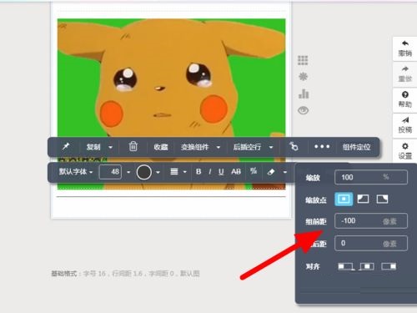The width and height of the screenshot is (417, 313).
Task: Toggle the AB text style icon
Action: click(x=236, y=172)
